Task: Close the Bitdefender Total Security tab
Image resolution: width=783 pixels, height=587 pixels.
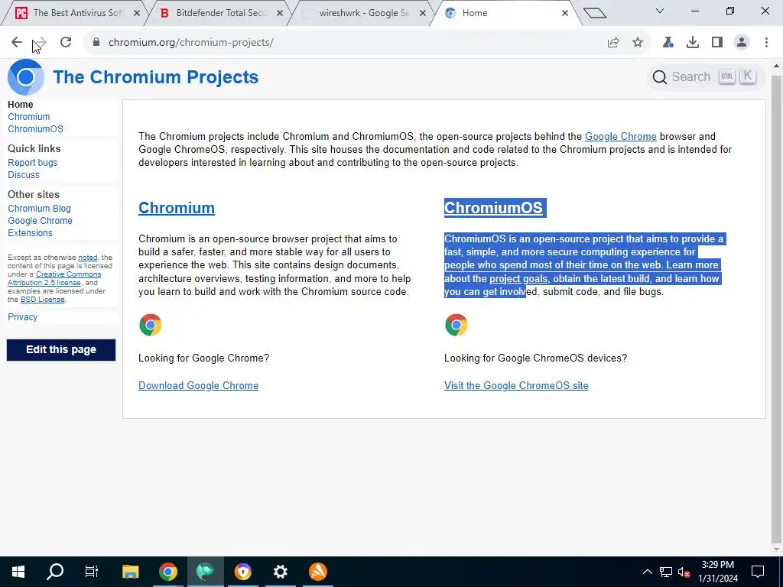Action: coord(280,13)
